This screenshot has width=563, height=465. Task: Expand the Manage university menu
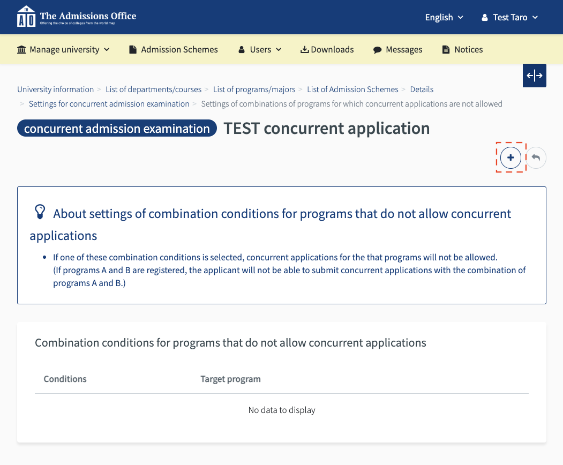(63, 49)
